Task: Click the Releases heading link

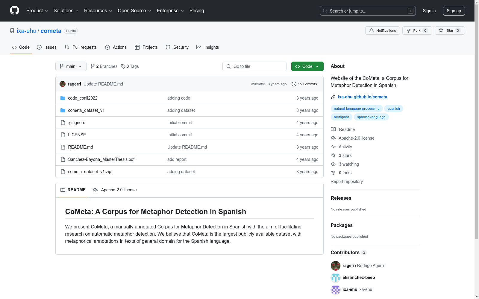Action: 341,198
